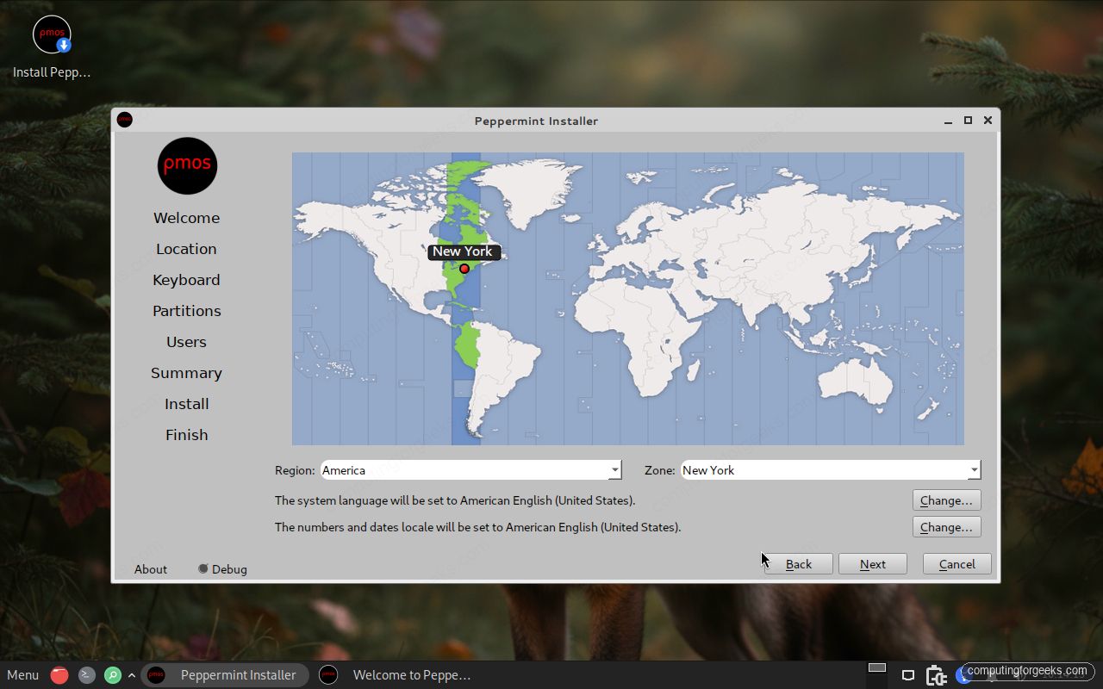
Task: Select the Install step in sidebar
Action: pos(187,404)
